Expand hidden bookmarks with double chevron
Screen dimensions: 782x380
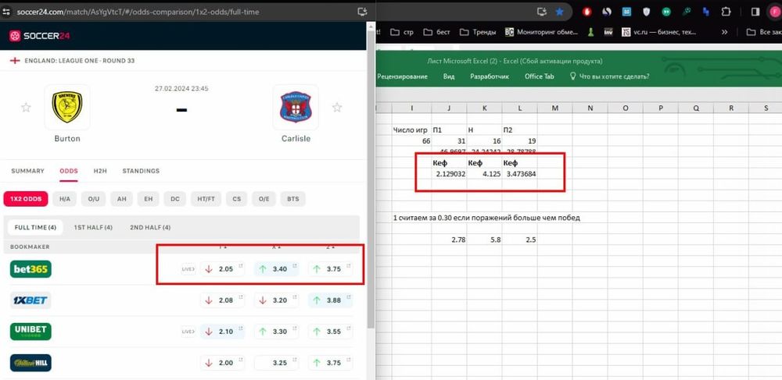coord(725,32)
